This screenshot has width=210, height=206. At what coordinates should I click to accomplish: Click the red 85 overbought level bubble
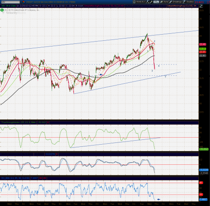(x=201, y=183)
